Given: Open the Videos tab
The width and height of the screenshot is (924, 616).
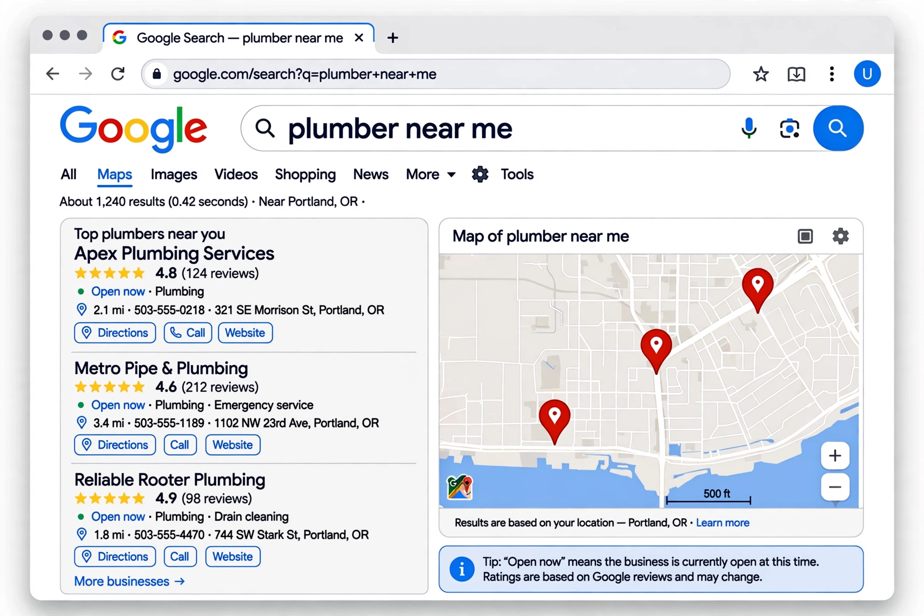Looking at the screenshot, I should [x=236, y=174].
